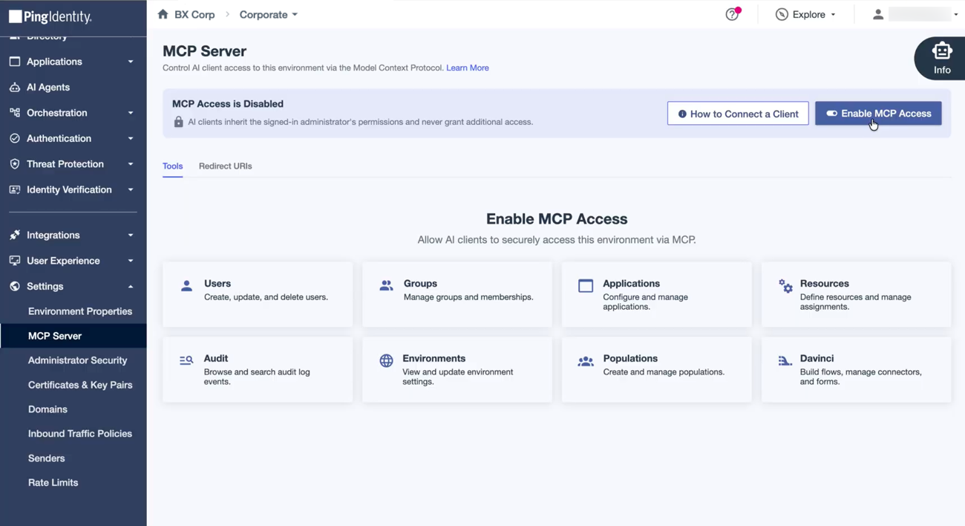Click How to Connect a Client button
This screenshot has height=526, width=965.
click(x=738, y=114)
